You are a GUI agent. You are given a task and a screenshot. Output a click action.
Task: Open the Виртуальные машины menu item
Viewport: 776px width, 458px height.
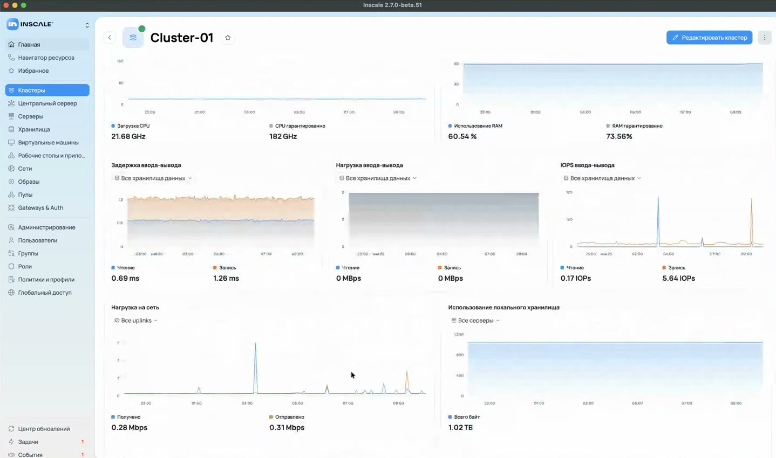pos(47,142)
